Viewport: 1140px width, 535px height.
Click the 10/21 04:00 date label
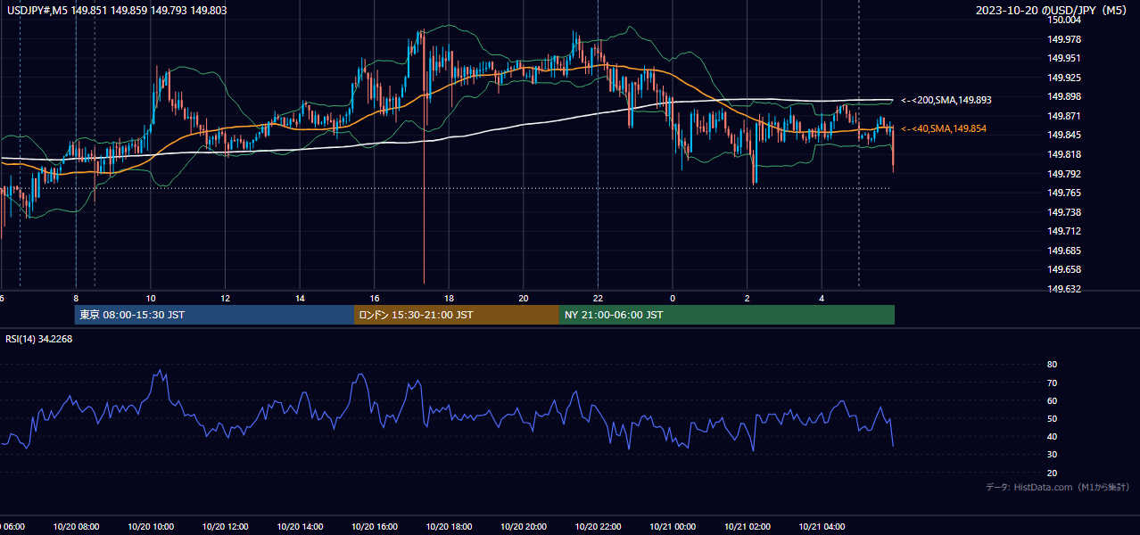822,527
